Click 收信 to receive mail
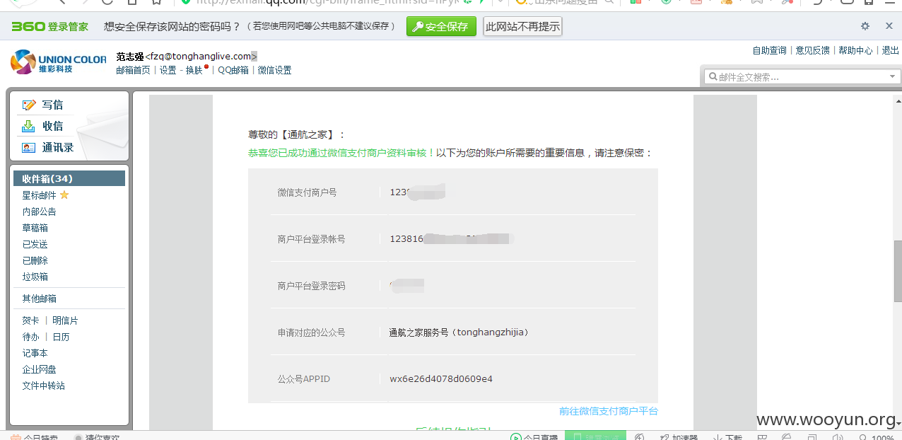The width and height of the screenshot is (902, 440). 52,126
